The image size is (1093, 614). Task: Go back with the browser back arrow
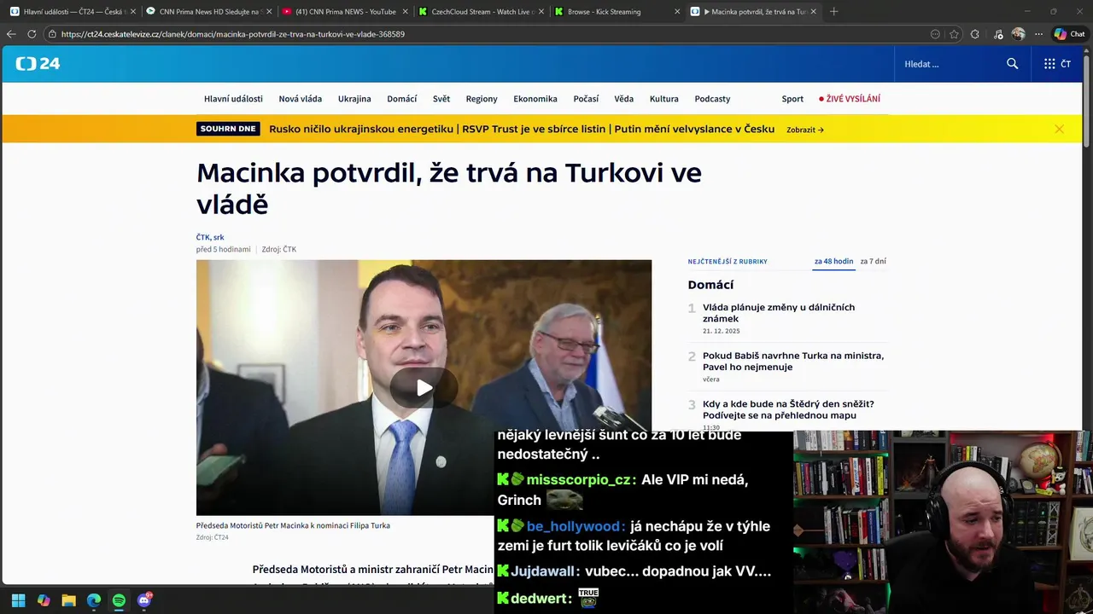(11, 34)
